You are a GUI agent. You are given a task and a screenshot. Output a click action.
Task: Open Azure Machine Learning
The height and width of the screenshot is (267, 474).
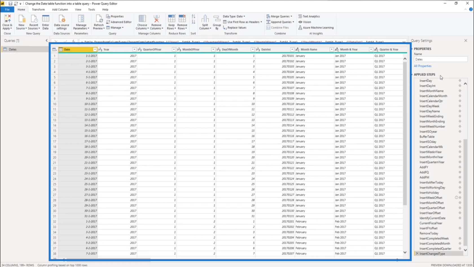click(x=316, y=28)
